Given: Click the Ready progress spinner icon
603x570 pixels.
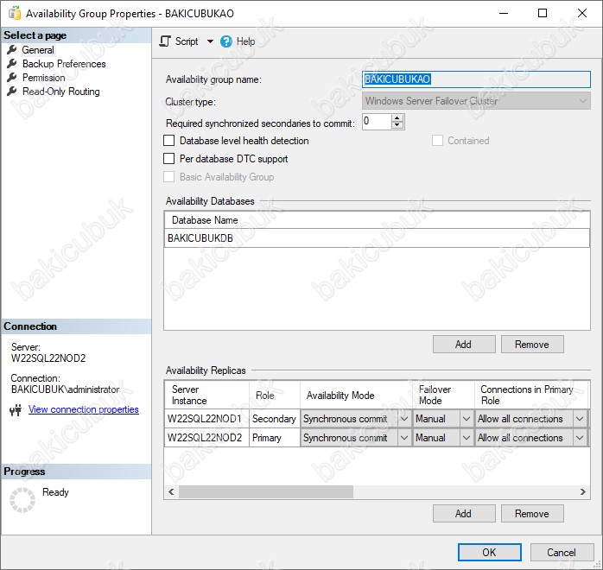Looking at the screenshot, I should pos(22,500).
